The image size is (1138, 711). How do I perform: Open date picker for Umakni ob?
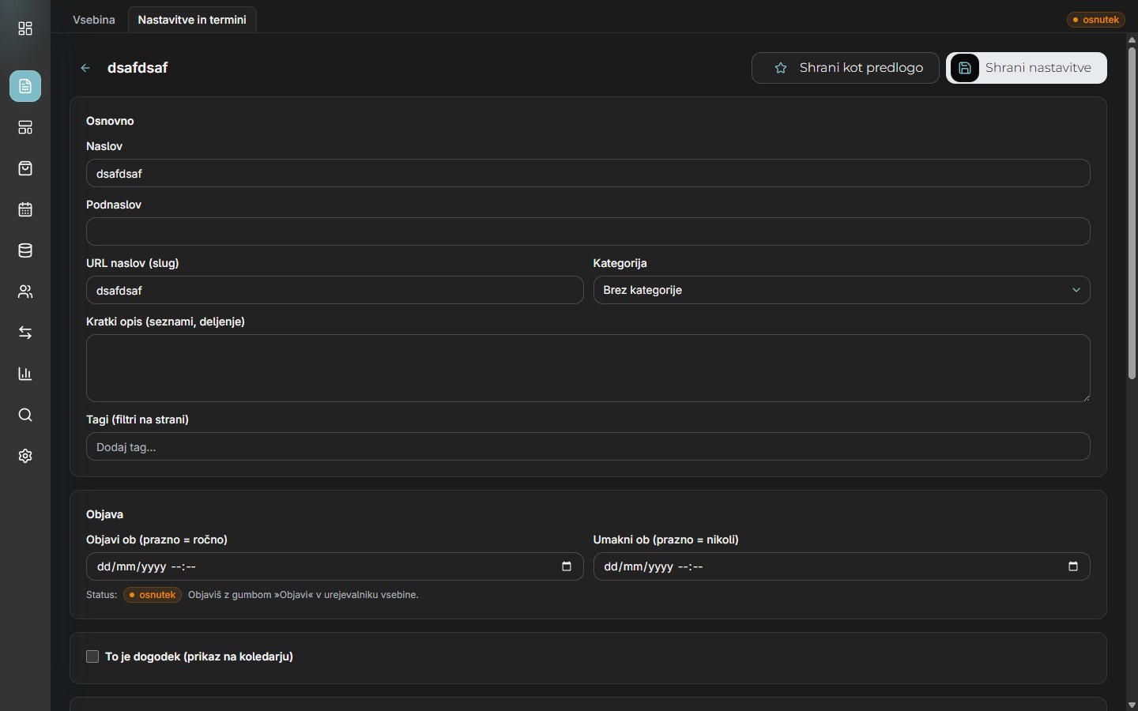click(x=1073, y=566)
